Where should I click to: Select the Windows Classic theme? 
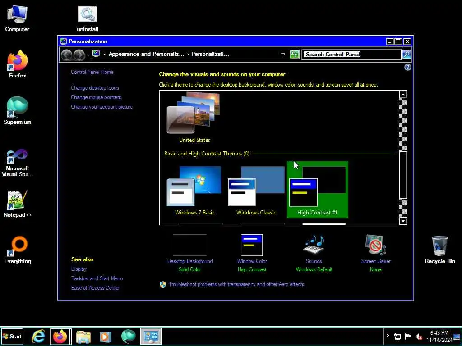pos(256,190)
